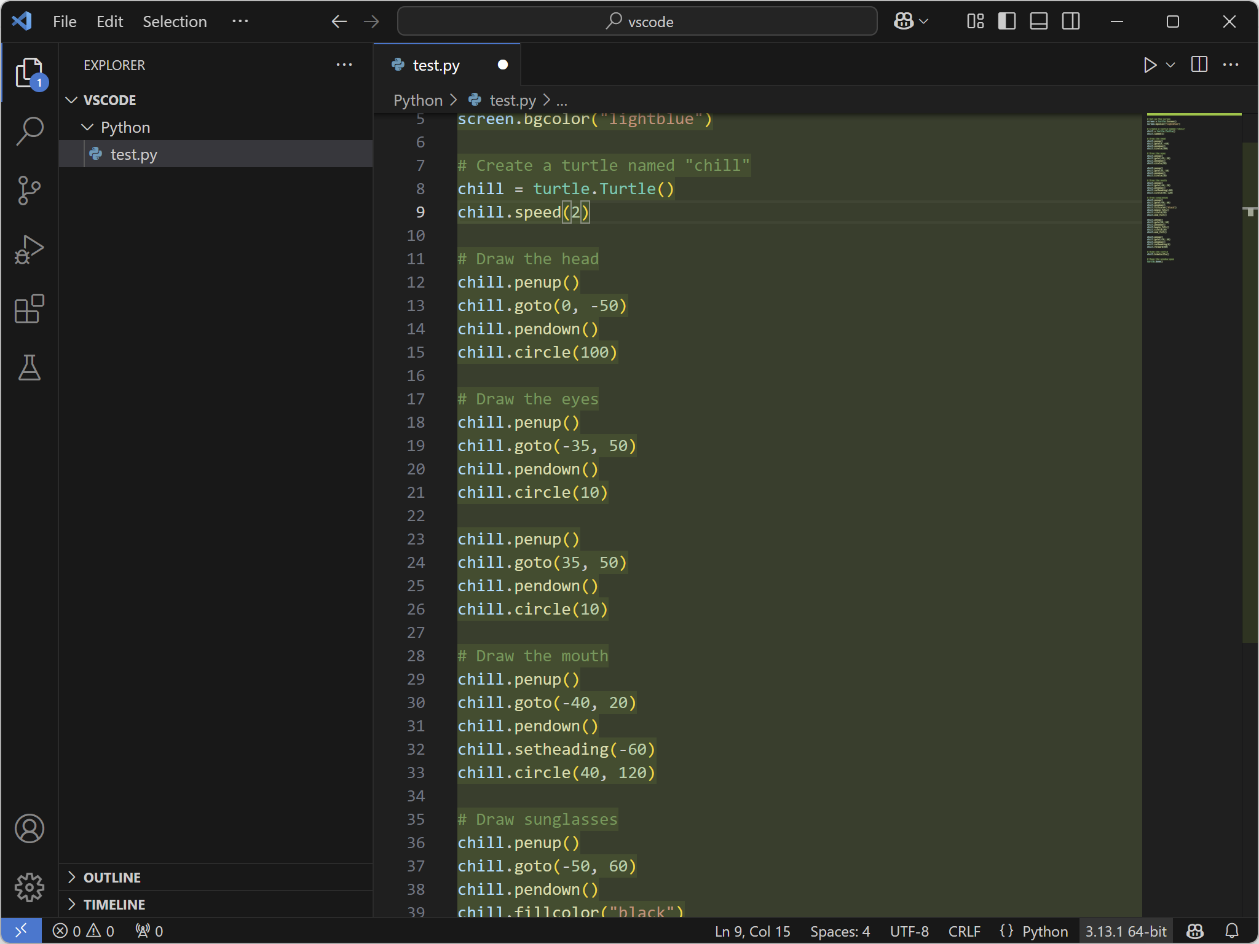Screen dimensions: 1259x944
Task: Open the Accounts icon menu
Action: (x=29, y=828)
